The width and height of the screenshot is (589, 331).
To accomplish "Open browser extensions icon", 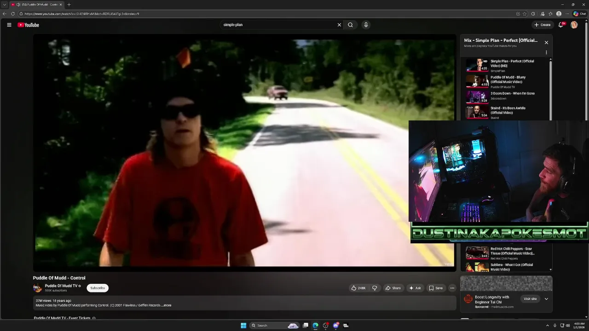I will [533, 14].
